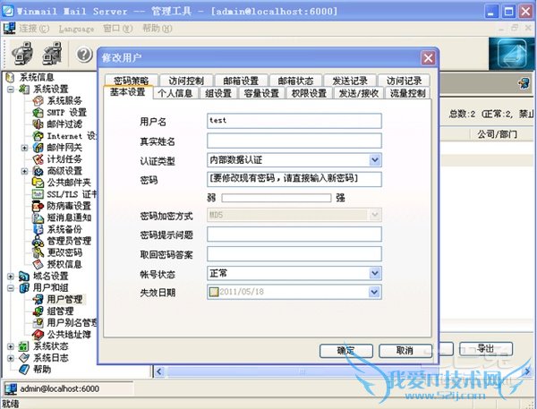
Task: Open 系统服务 in the tree
Action: click(64, 101)
